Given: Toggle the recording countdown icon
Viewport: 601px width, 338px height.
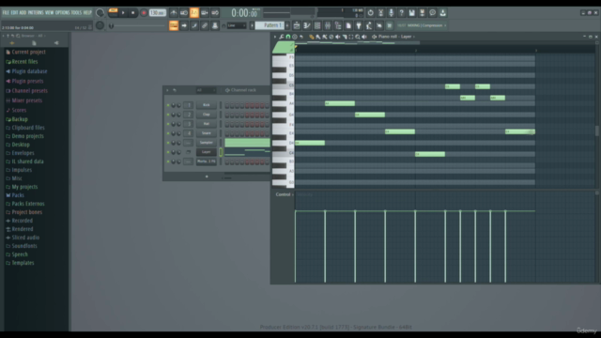Looking at the screenshot, I should (x=194, y=12).
